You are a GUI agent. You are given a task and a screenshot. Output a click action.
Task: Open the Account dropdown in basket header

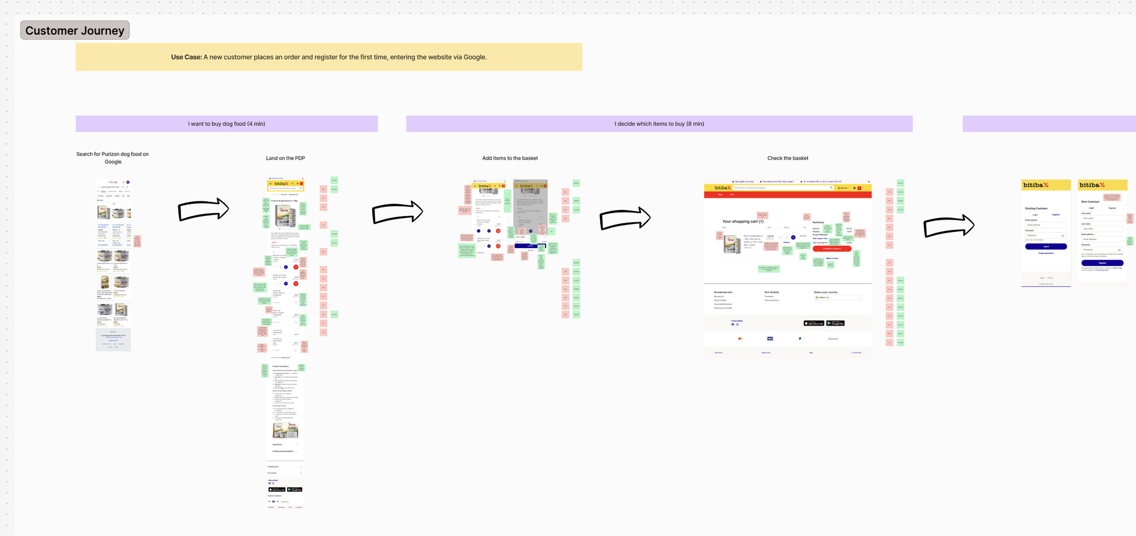pyautogui.click(x=843, y=188)
